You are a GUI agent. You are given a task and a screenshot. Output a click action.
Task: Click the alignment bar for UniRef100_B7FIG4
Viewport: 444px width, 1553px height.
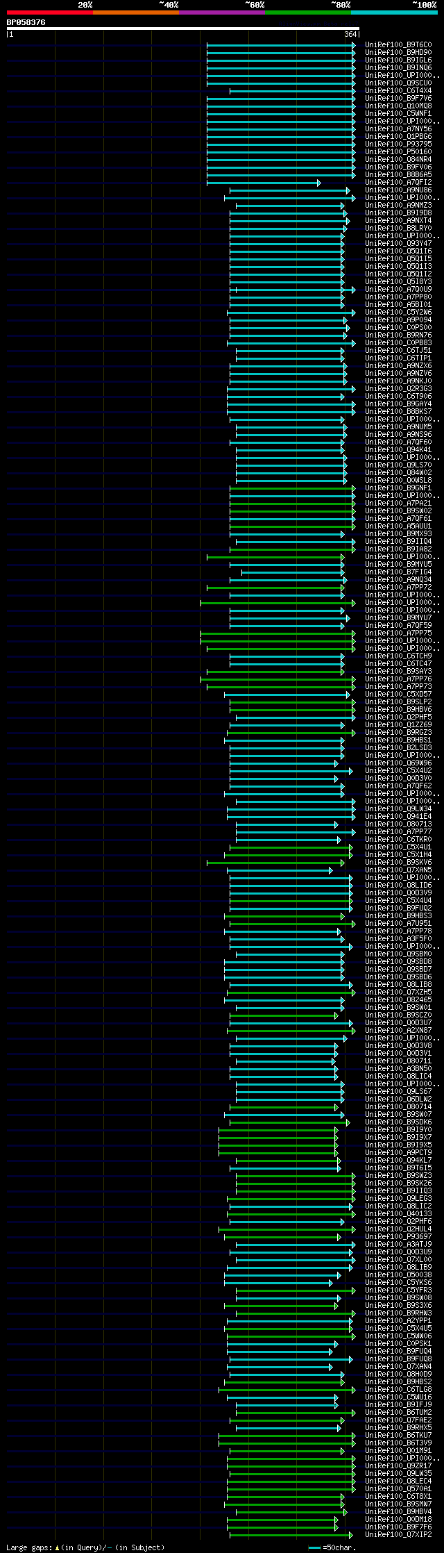(293, 572)
